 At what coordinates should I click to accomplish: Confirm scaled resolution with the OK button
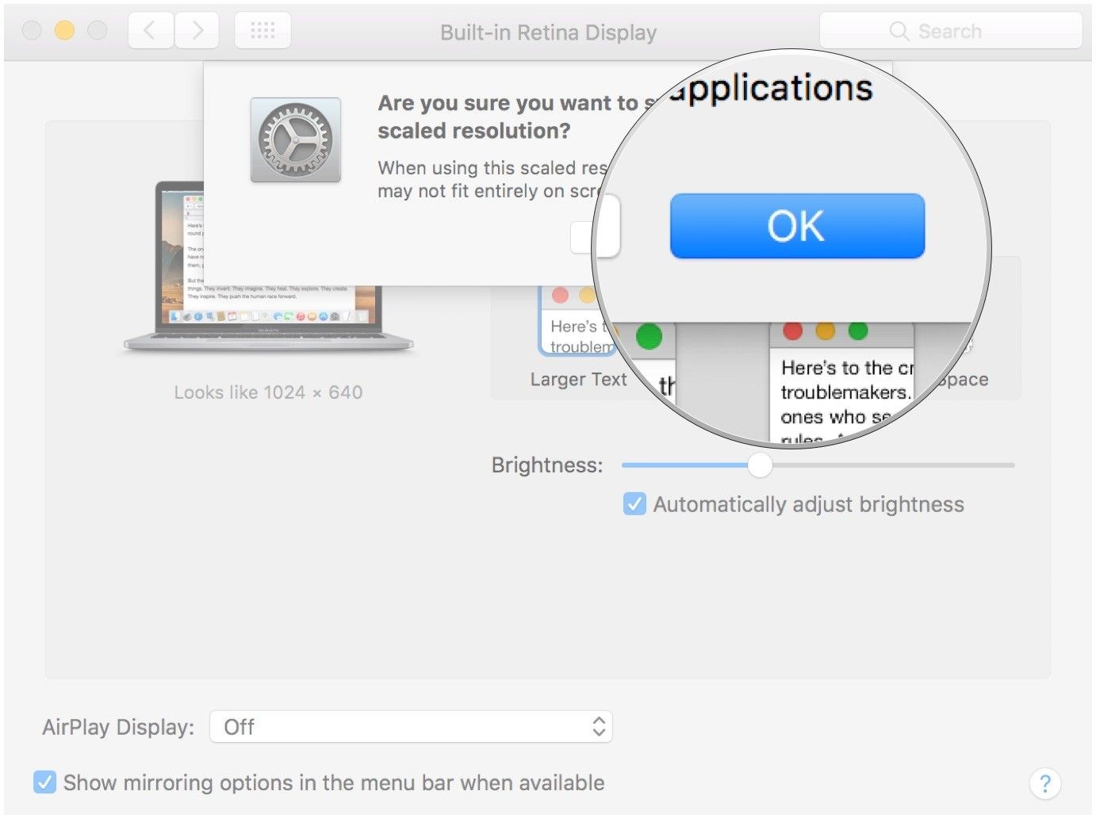point(797,227)
